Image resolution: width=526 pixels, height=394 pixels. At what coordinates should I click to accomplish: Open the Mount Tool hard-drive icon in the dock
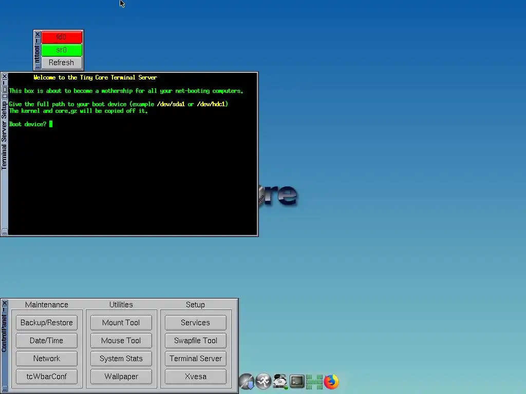click(x=280, y=381)
